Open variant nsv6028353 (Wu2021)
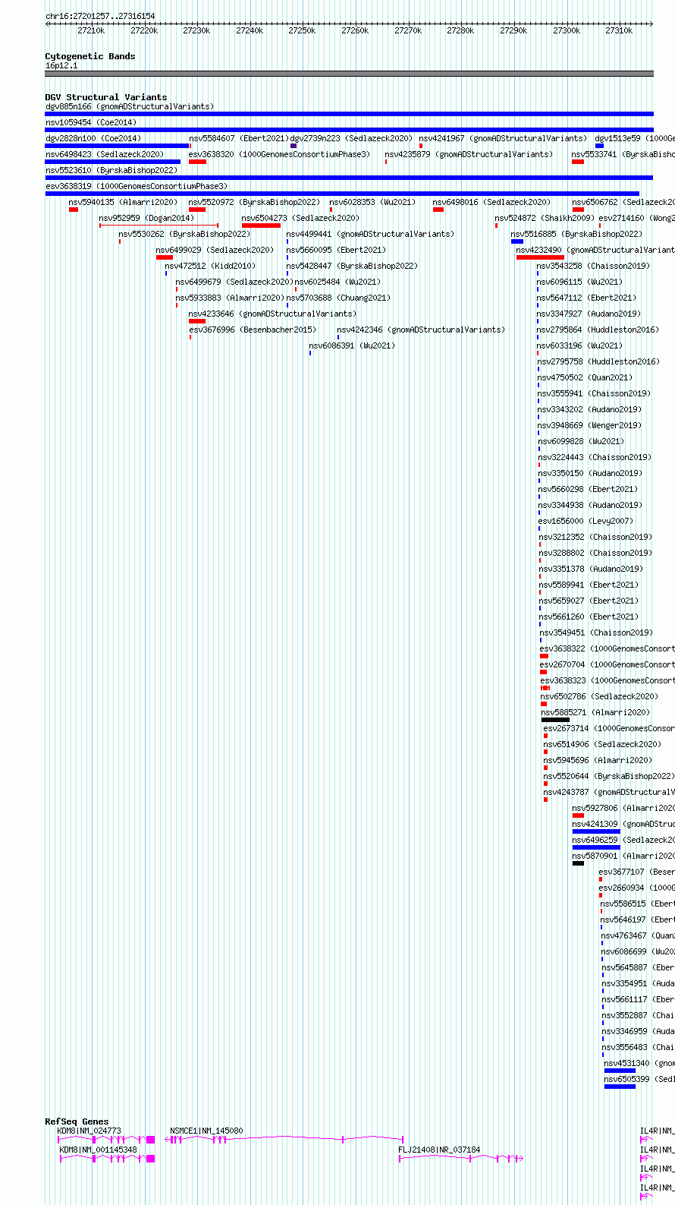Viewport: 675px width, 1205px height. (x=372, y=202)
